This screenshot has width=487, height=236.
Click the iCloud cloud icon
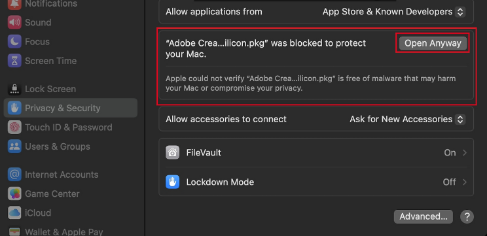pos(14,213)
